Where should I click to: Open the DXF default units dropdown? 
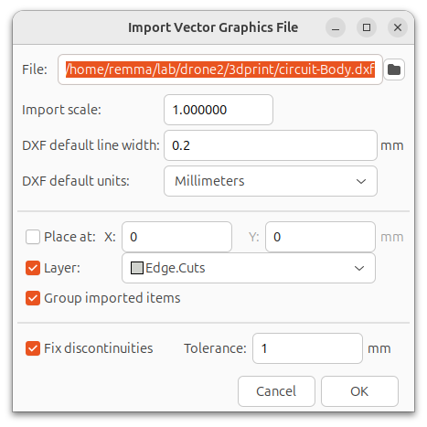(x=271, y=181)
